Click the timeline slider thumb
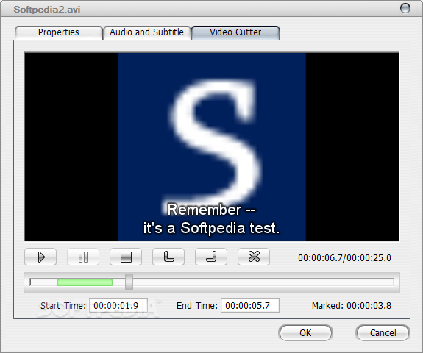423x353 pixels. 129,282
